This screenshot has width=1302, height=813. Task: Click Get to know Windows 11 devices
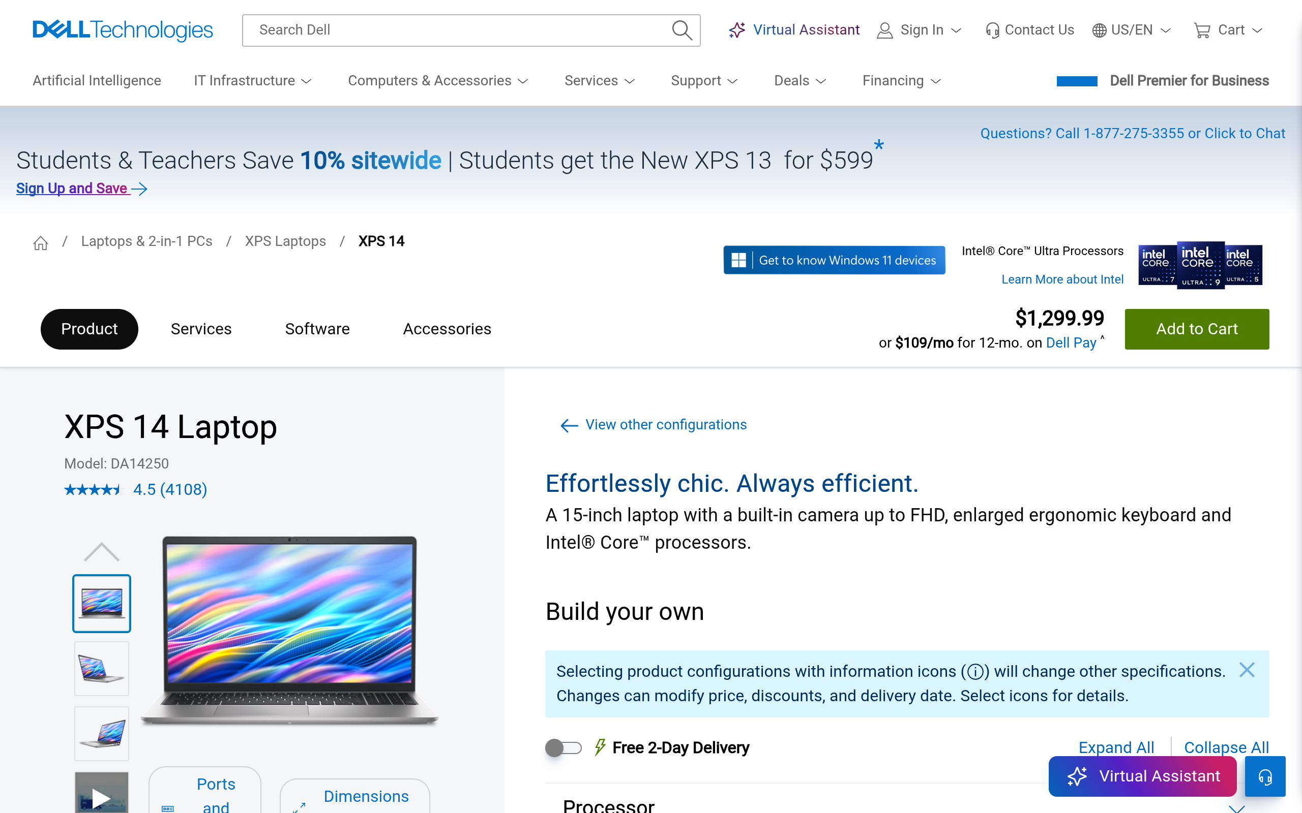pos(834,260)
